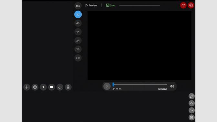The image size is (217, 122).
Task: Open the red palette theme icon
Action: pyautogui.click(x=191, y=5)
